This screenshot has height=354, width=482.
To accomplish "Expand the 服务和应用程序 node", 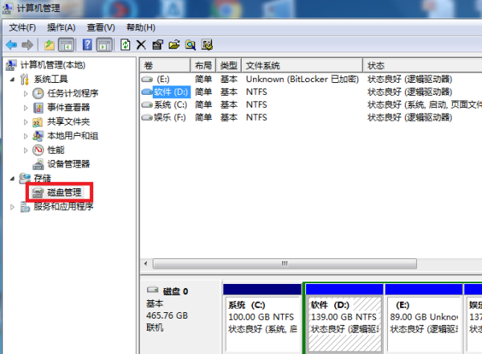I will coord(12,207).
